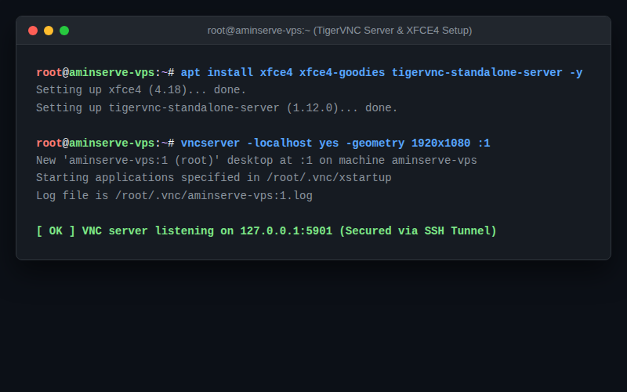Click the 'apt install xfce4 xfce4-goodies' command text

pos(283,72)
